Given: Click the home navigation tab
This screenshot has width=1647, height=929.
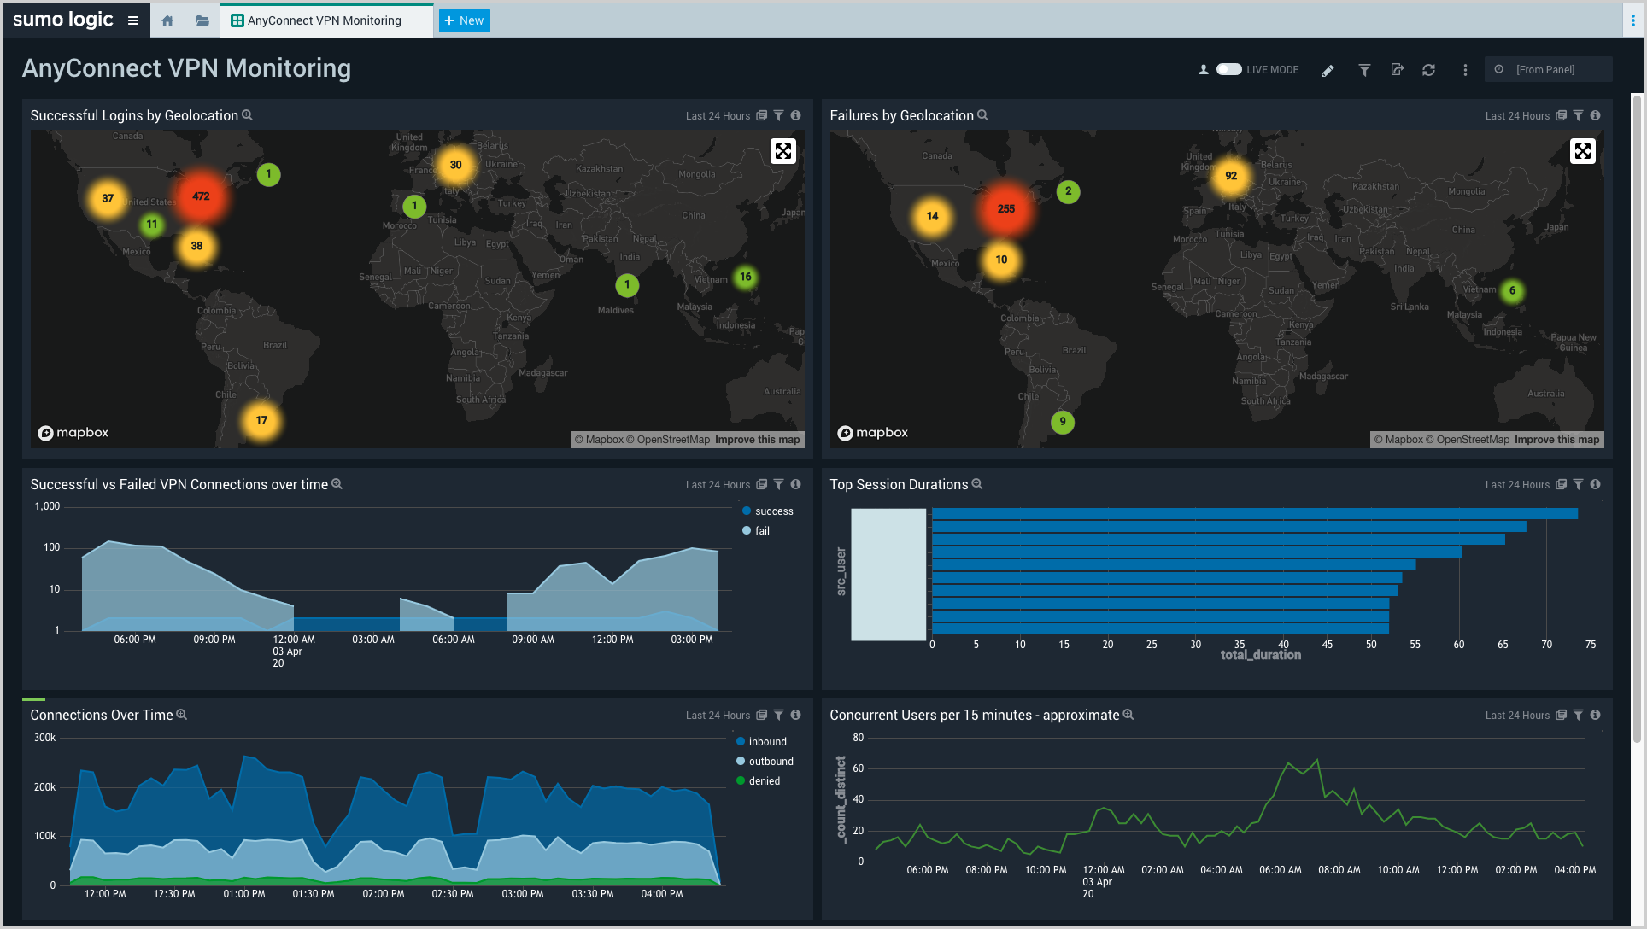Looking at the screenshot, I should tap(167, 20).
